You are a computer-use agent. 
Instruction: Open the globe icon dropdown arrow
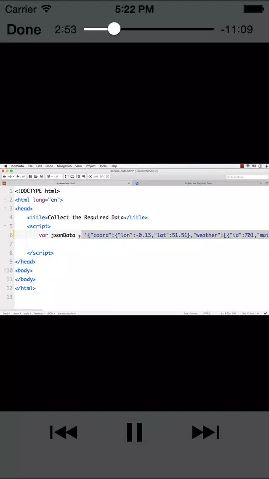click(52, 177)
